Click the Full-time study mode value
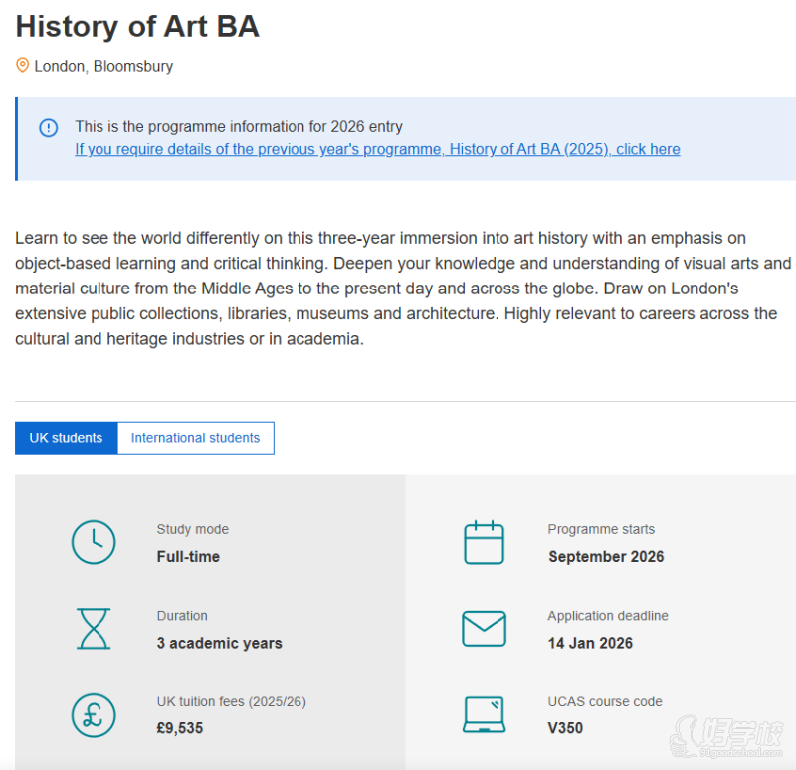The height and width of the screenshot is (770, 796). tap(188, 557)
